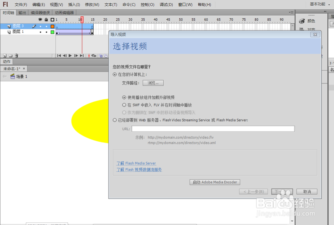The image size is (334, 225).
Task: Create a new layer in the timeline
Action: (4, 55)
